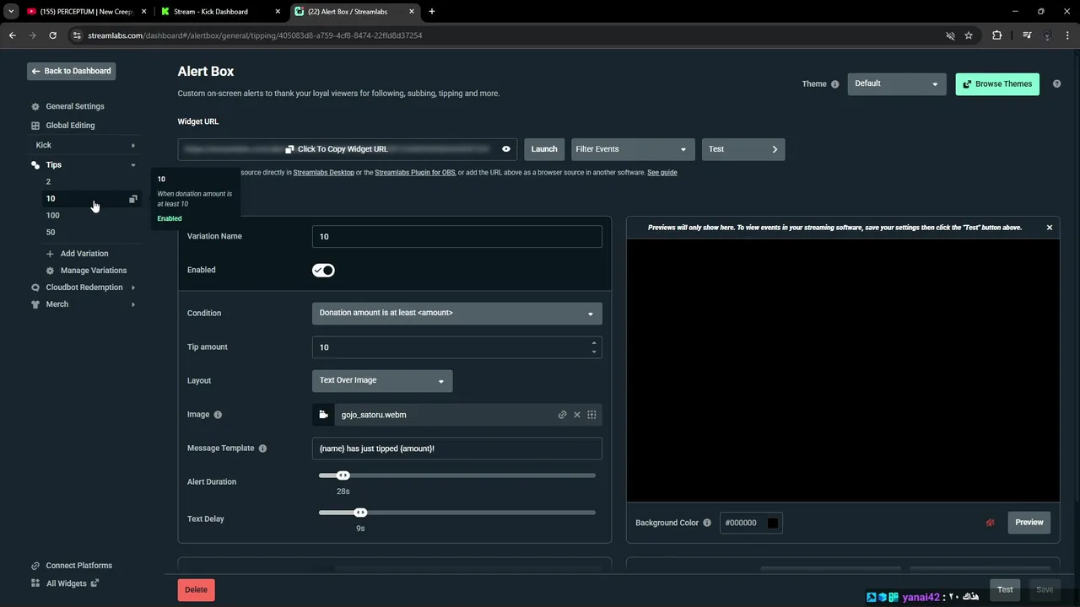Screen dimensions: 1080x607
Task: Click the info icon beside Image label
Action: click(218, 415)
